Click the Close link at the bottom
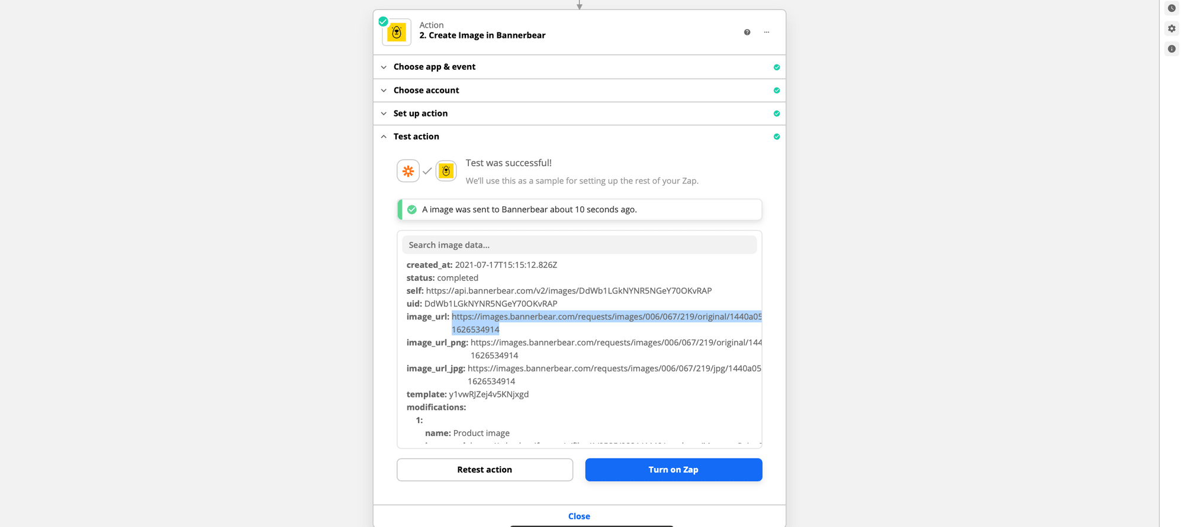Viewport: 1184px width, 527px height. [x=579, y=516]
